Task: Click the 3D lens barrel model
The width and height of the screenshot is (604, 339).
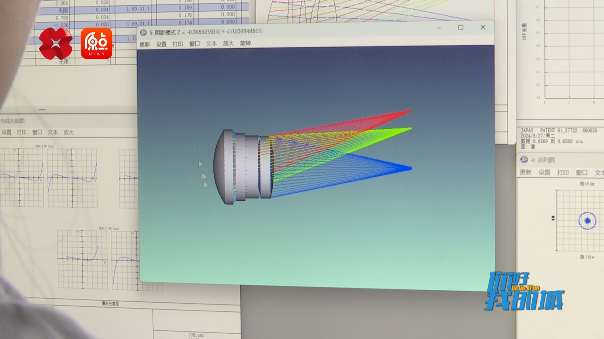Action: 244,167
